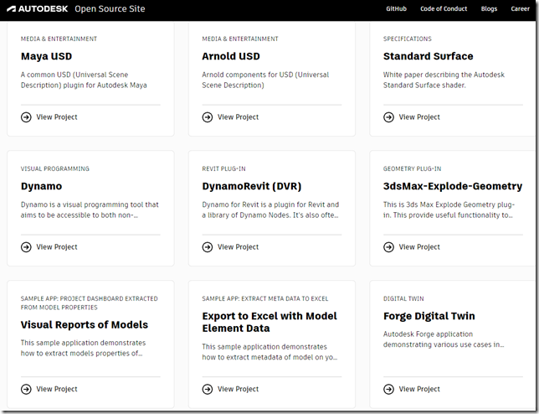This screenshot has height=414, width=539.
Task: Click the DynamoRevit (DVR) heading
Action: tap(252, 186)
